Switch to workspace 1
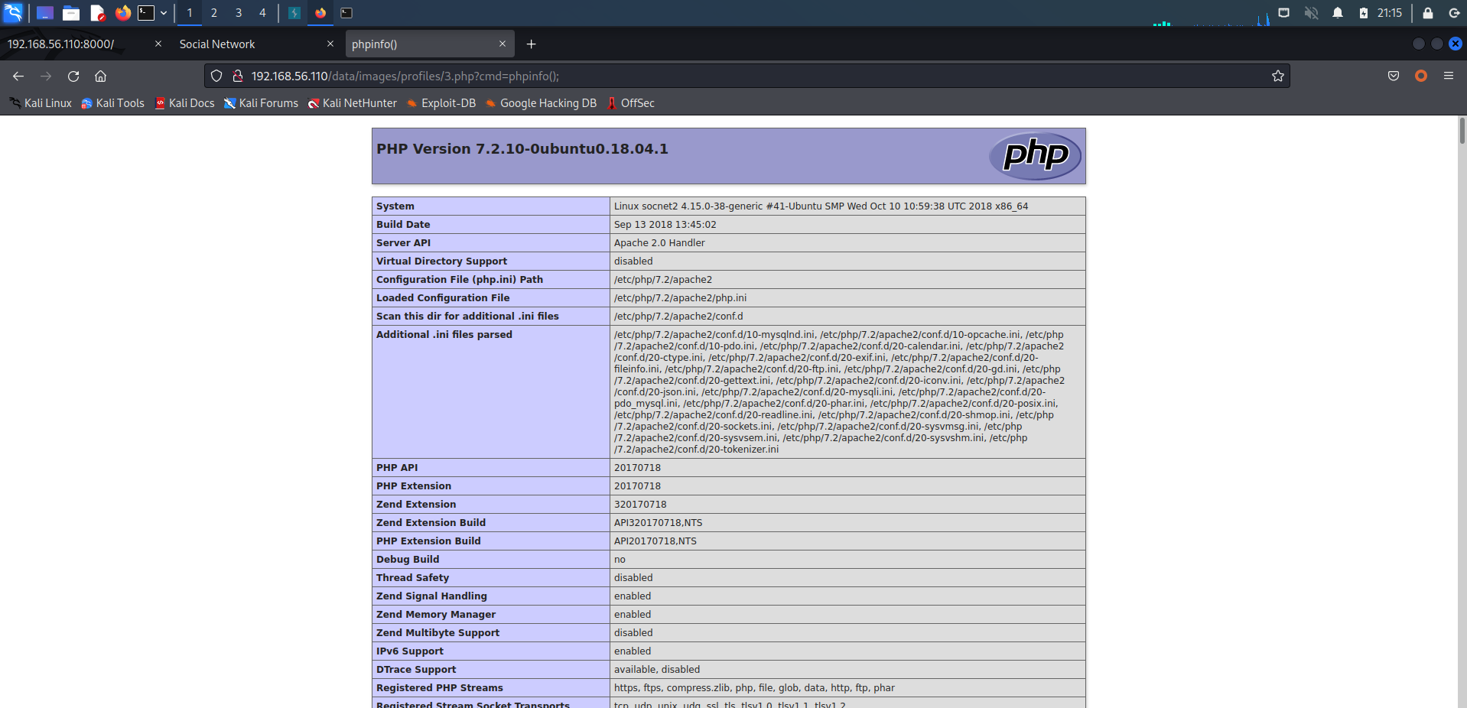This screenshot has height=708, width=1467. click(x=190, y=13)
